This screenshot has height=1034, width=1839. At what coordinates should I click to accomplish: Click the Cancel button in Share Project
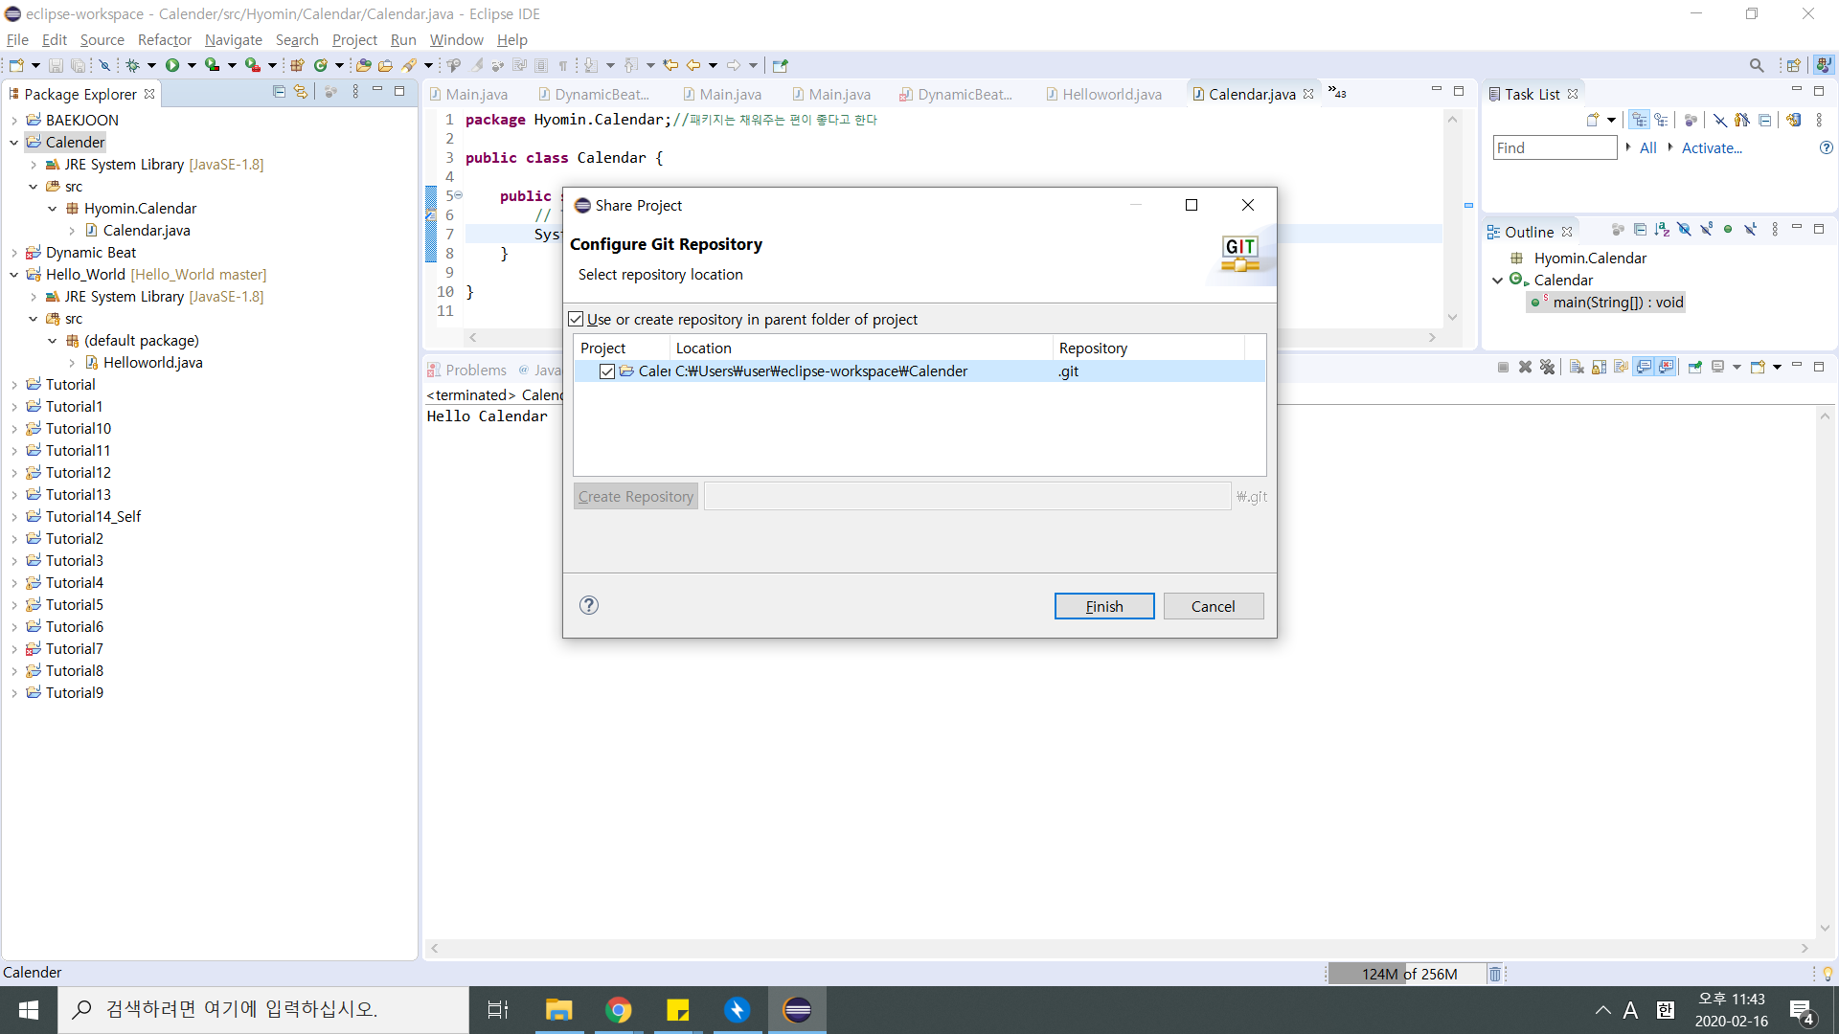1213,606
